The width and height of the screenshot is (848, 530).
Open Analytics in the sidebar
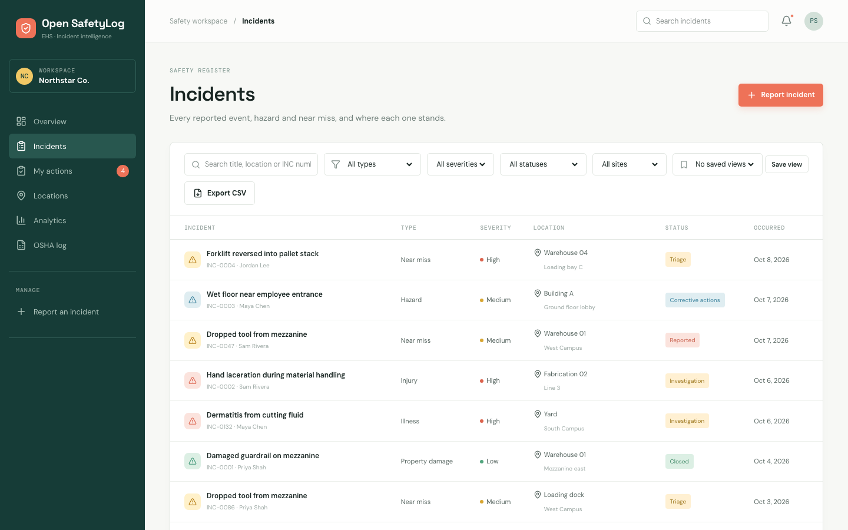(x=72, y=220)
